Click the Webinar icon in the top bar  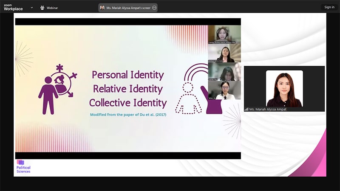click(42, 7)
